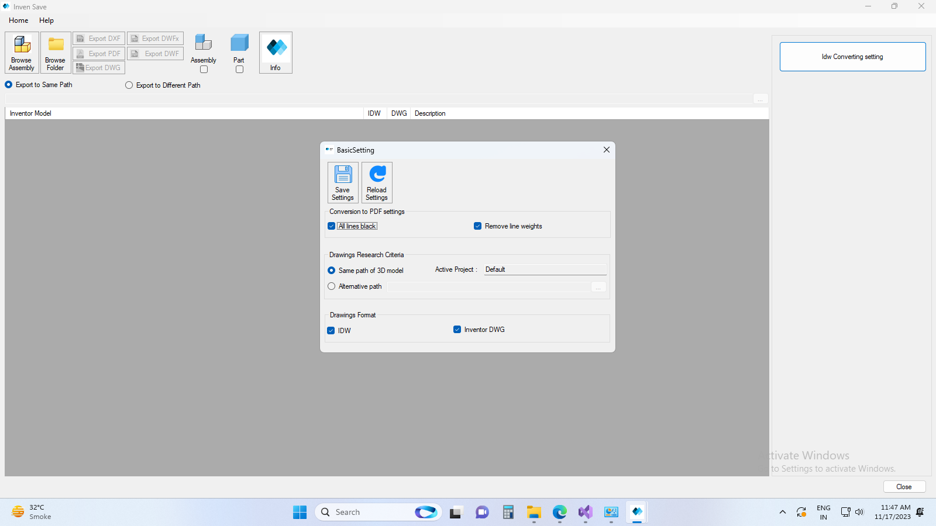Image resolution: width=936 pixels, height=526 pixels.
Task: Click the Export DWF toolbar button
Action: [155, 54]
